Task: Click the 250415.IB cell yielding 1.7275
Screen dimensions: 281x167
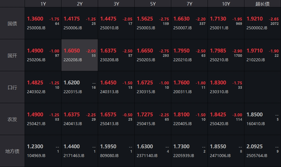Action: (153, 119)
